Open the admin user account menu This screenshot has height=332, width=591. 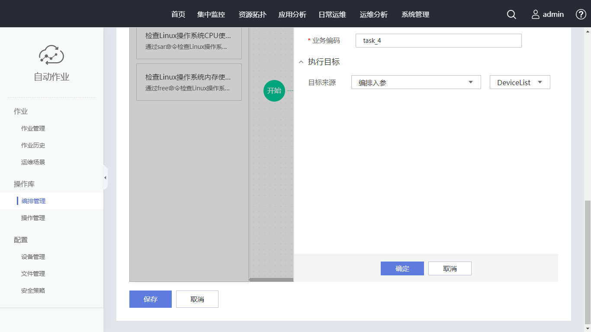(548, 14)
